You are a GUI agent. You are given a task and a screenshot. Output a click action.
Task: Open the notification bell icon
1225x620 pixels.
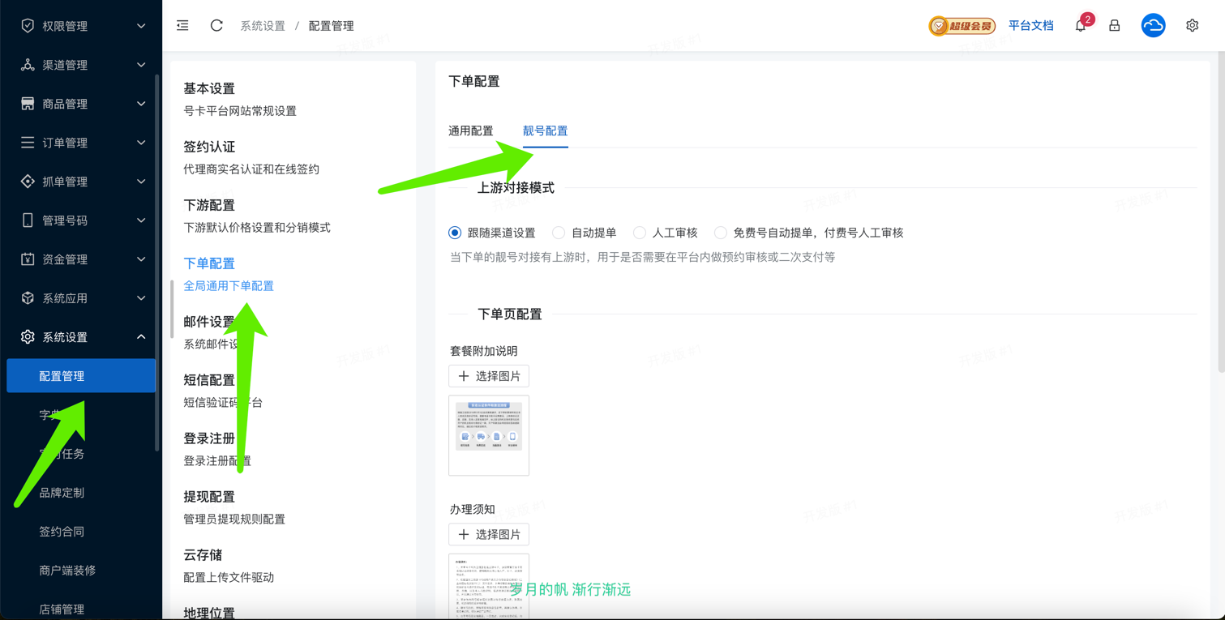[x=1081, y=26]
